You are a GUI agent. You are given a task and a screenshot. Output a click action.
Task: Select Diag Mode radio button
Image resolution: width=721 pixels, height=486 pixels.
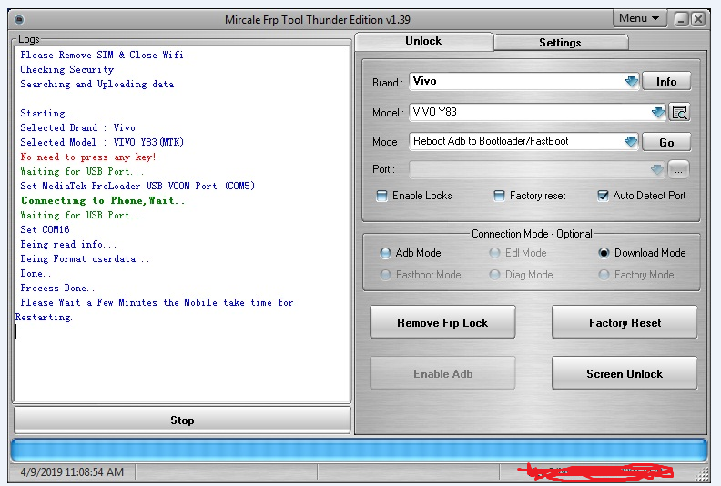point(494,275)
